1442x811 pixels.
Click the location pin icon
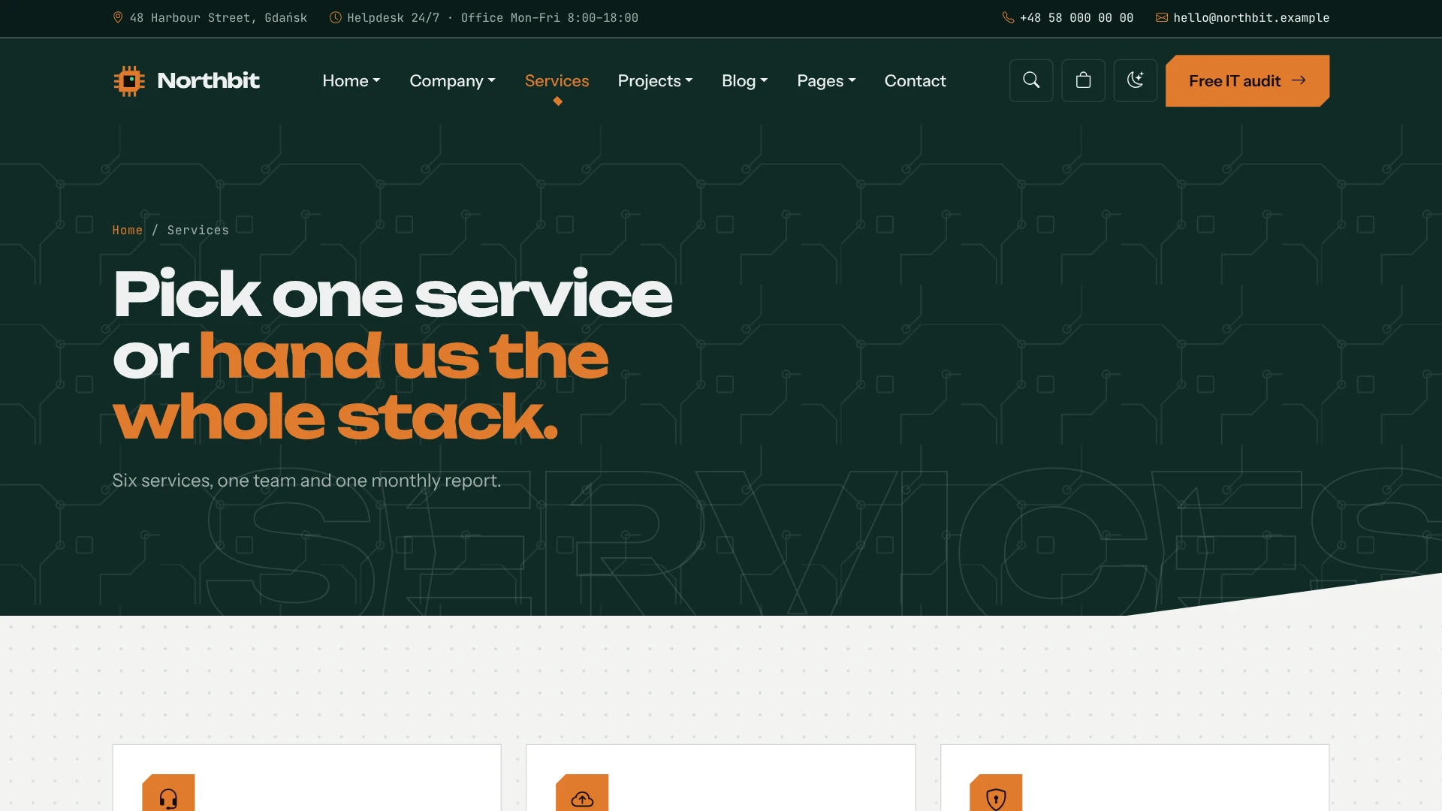118,17
